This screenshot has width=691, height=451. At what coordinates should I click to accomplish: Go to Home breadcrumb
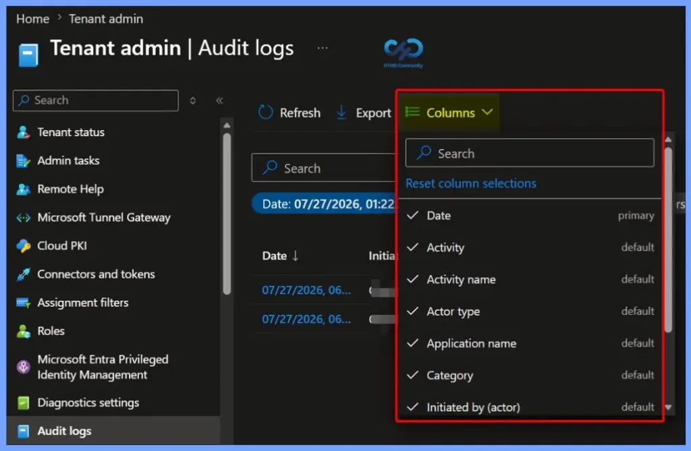(x=32, y=19)
